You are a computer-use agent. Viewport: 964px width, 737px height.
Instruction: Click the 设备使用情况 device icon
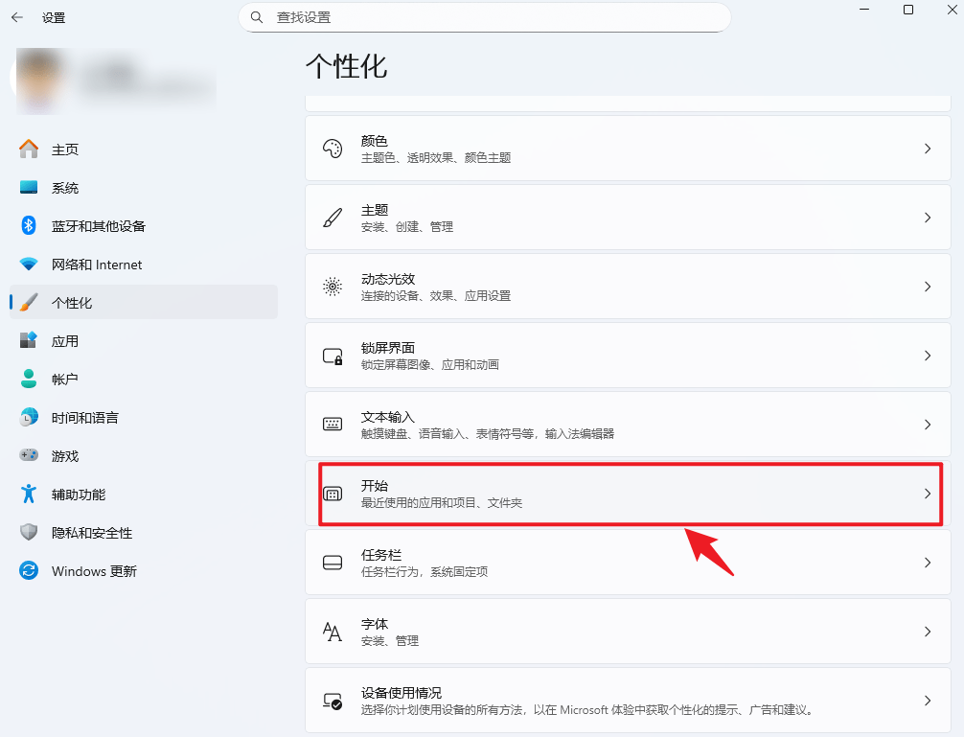[333, 701]
